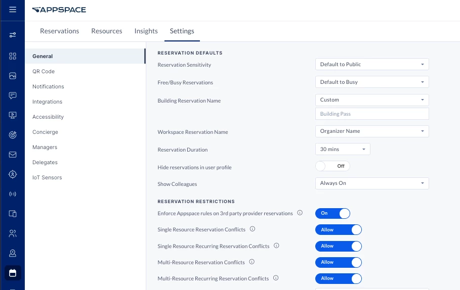This screenshot has height=290, width=460.
Task: Open the four-squares dashboard sidebar icon
Action: pos(13,56)
